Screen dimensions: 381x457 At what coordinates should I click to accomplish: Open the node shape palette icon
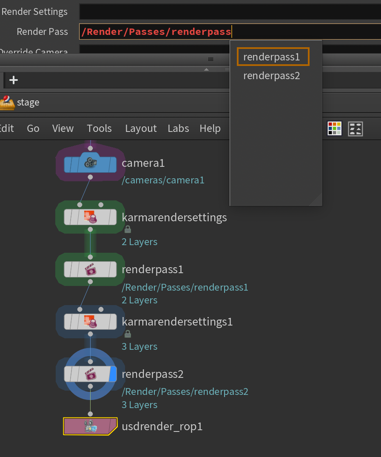pos(355,129)
